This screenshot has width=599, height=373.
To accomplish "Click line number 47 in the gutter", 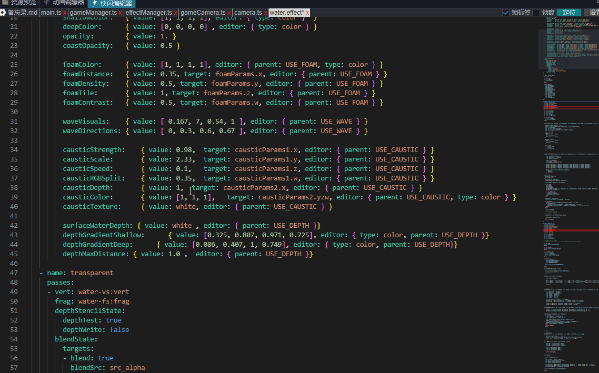I will coord(14,273).
